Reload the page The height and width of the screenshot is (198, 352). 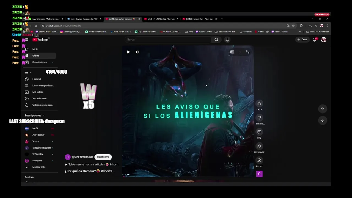pyautogui.click(x=36, y=26)
